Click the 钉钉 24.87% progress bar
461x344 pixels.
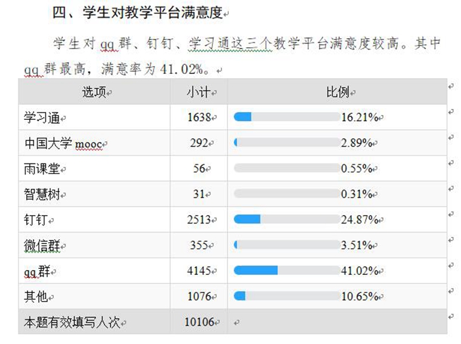tap(286, 219)
